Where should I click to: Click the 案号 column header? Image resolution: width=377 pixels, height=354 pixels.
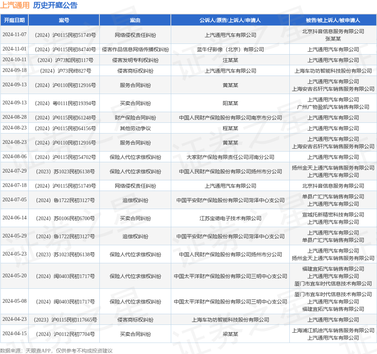(x=64, y=20)
